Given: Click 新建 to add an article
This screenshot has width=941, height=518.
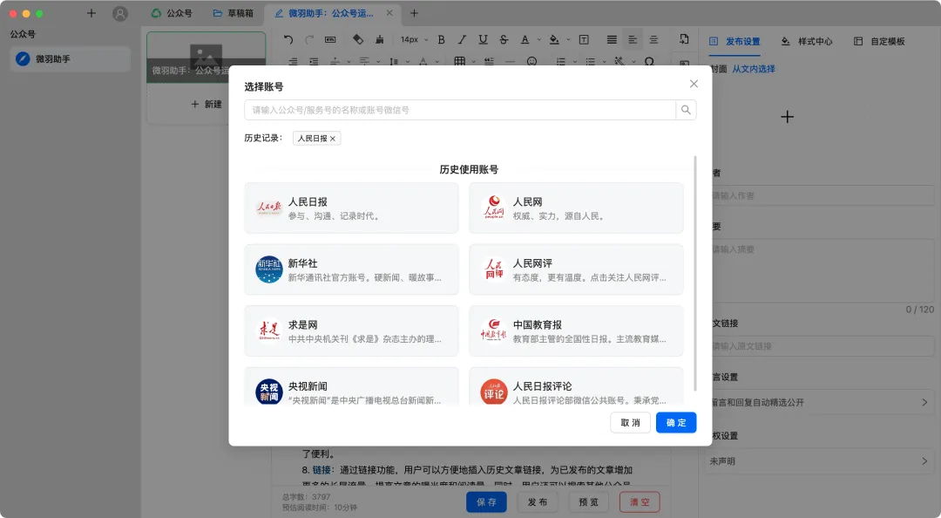Looking at the screenshot, I should (x=206, y=104).
